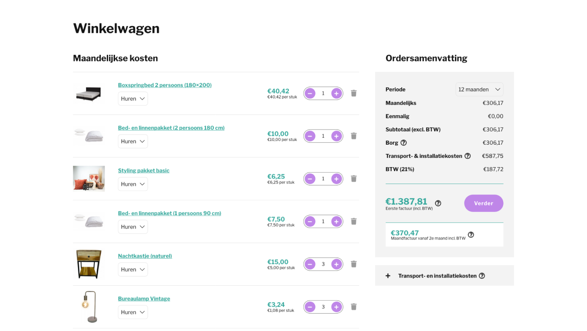587x331 pixels.
Task: Increase Bureaulamp Vintage quantity by one
Action: pyautogui.click(x=337, y=307)
